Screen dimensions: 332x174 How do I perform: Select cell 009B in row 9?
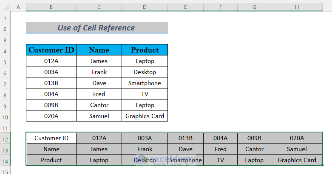(x=51, y=105)
